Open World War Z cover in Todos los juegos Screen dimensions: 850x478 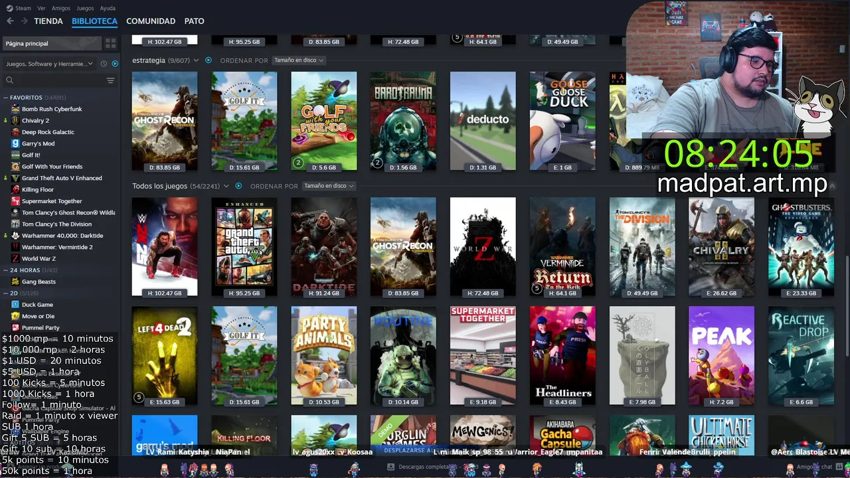[x=483, y=246]
